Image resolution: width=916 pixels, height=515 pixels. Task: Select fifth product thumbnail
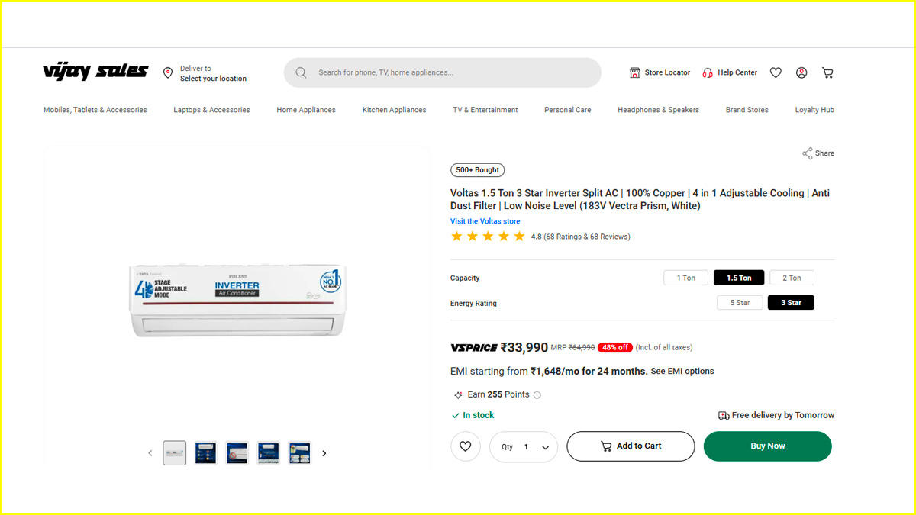click(x=299, y=453)
